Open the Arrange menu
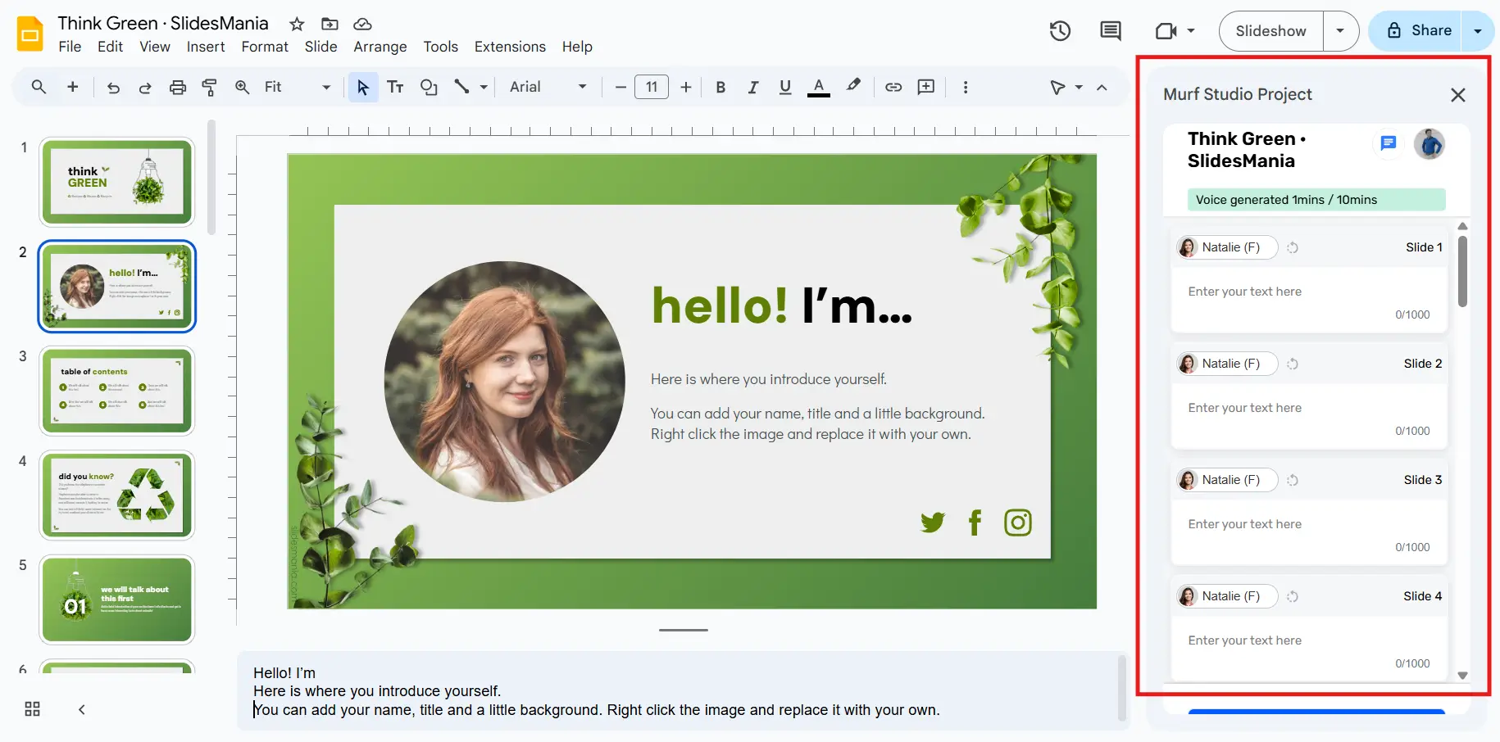 pyautogui.click(x=380, y=47)
